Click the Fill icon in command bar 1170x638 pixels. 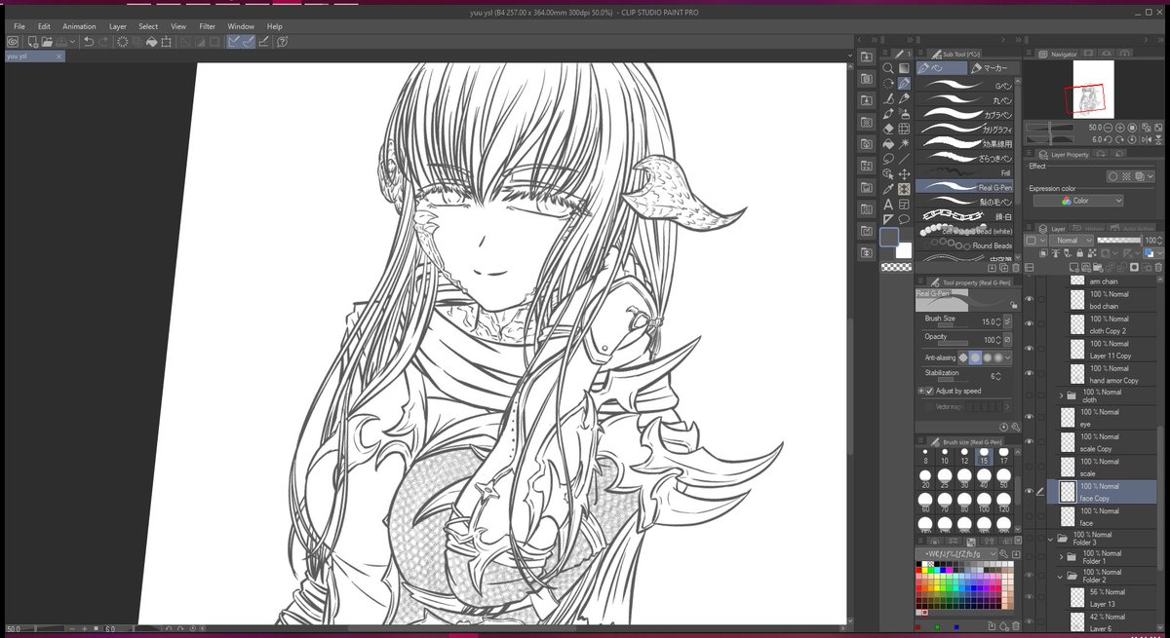(151, 41)
